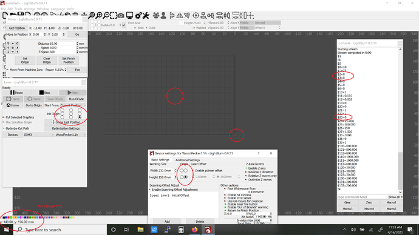Screen dimensions: 419x235
Task: Open File Explorer from taskbar
Action: pyautogui.click(x=140, y=230)
